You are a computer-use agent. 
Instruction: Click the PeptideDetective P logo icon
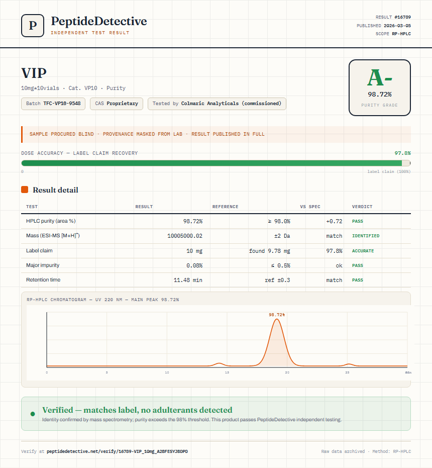pos(33,26)
